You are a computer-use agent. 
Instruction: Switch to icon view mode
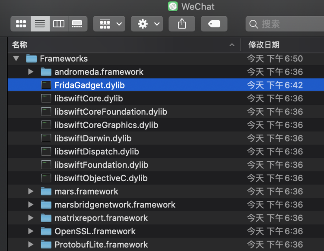click(x=21, y=24)
